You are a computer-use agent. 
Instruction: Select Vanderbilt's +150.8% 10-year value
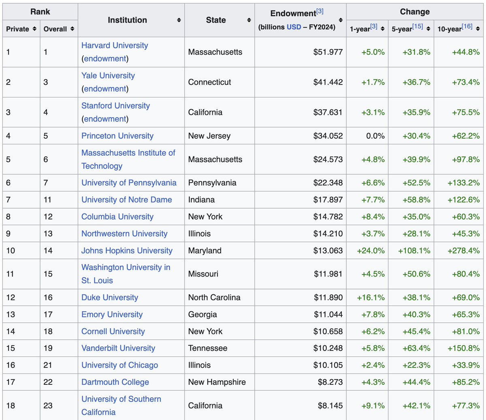click(x=458, y=348)
